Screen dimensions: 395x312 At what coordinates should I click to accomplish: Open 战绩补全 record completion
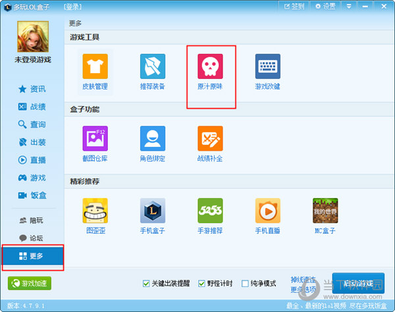pos(210,143)
